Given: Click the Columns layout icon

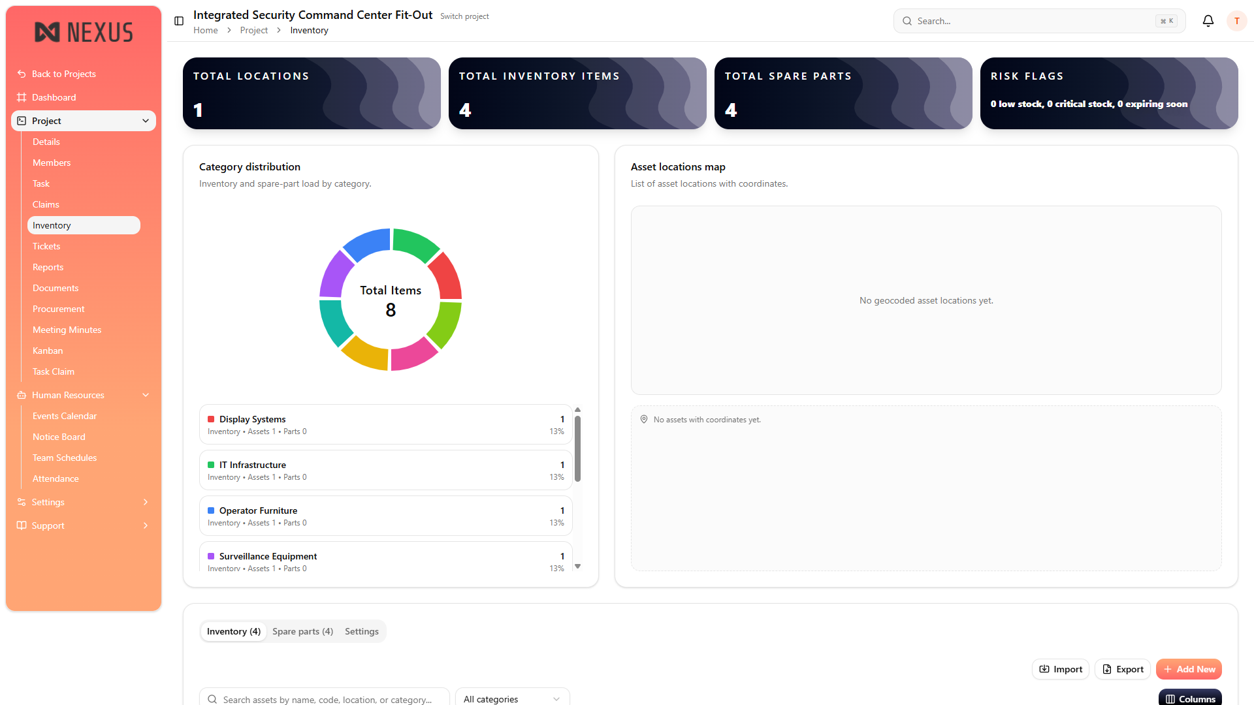Looking at the screenshot, I should pyautogui.click(x=1170, y=699).
